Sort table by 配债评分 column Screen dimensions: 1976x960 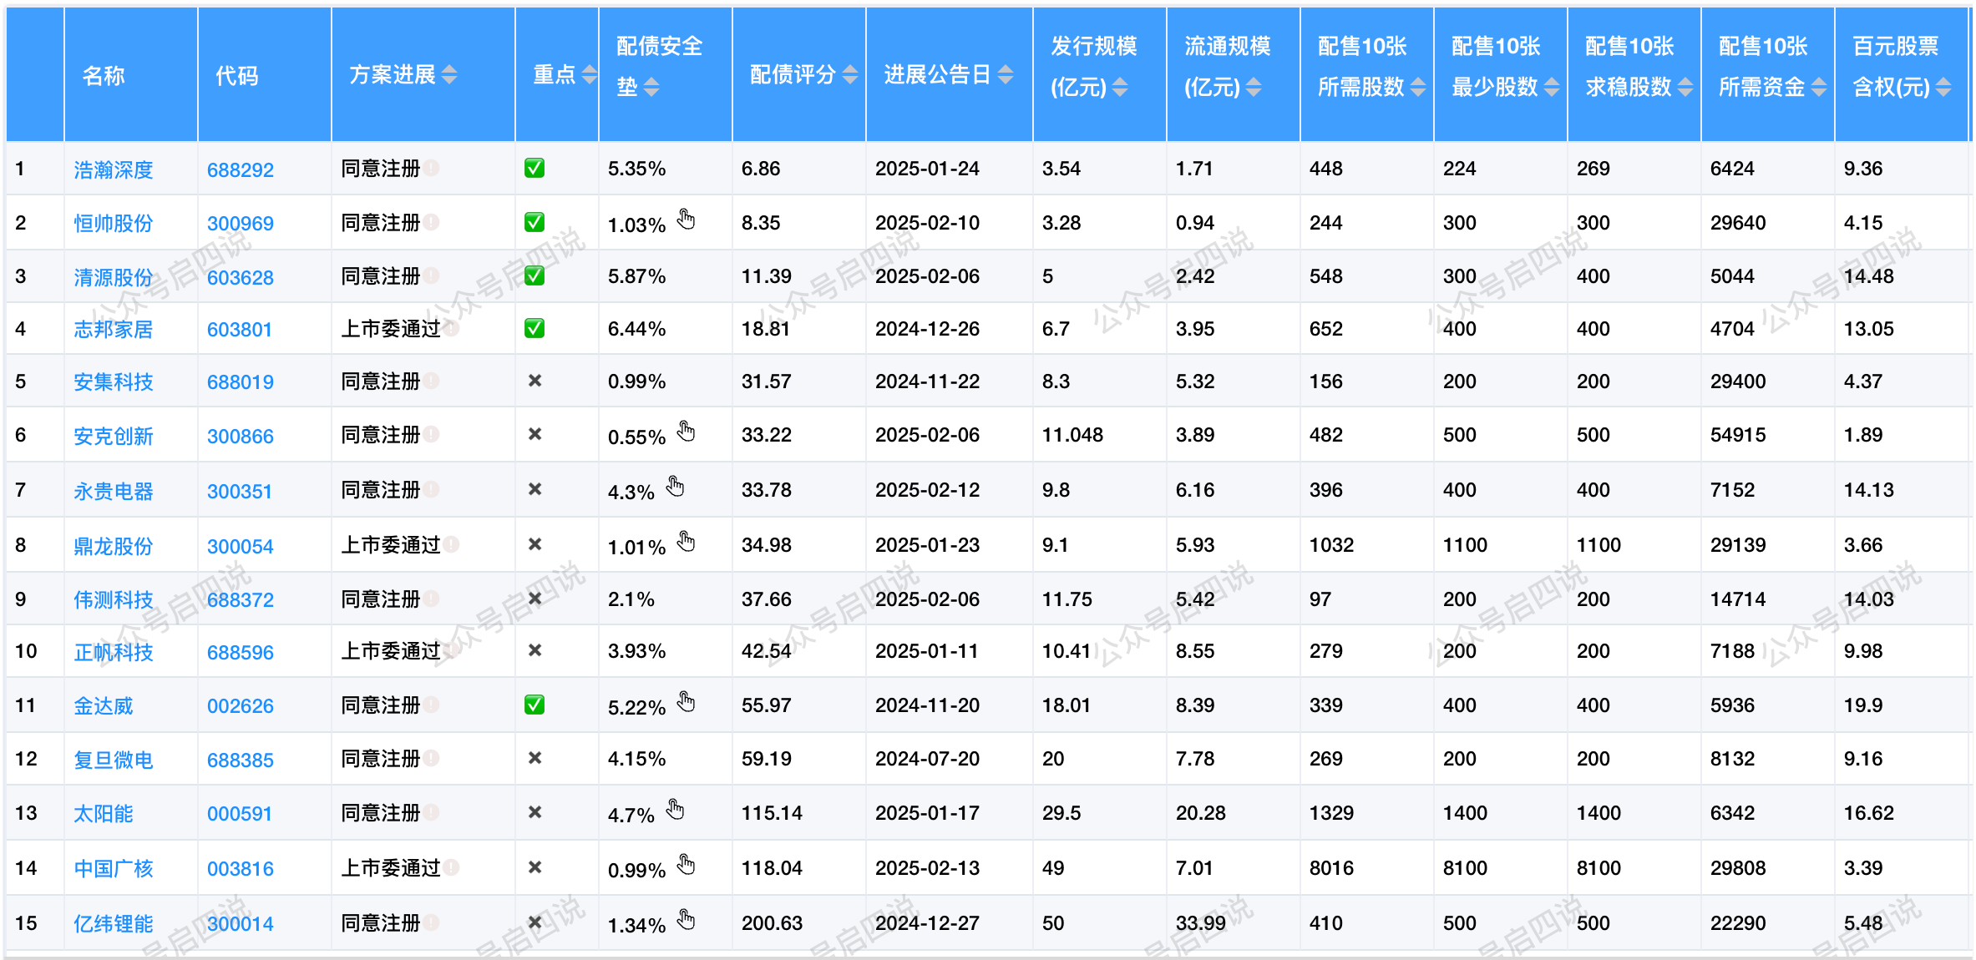click(850, 75)
